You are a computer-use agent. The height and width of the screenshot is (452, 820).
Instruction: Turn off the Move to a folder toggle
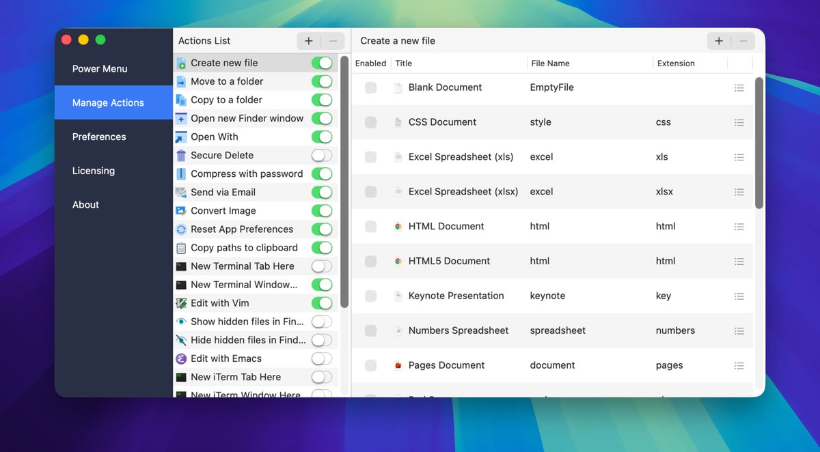point(321,82)
